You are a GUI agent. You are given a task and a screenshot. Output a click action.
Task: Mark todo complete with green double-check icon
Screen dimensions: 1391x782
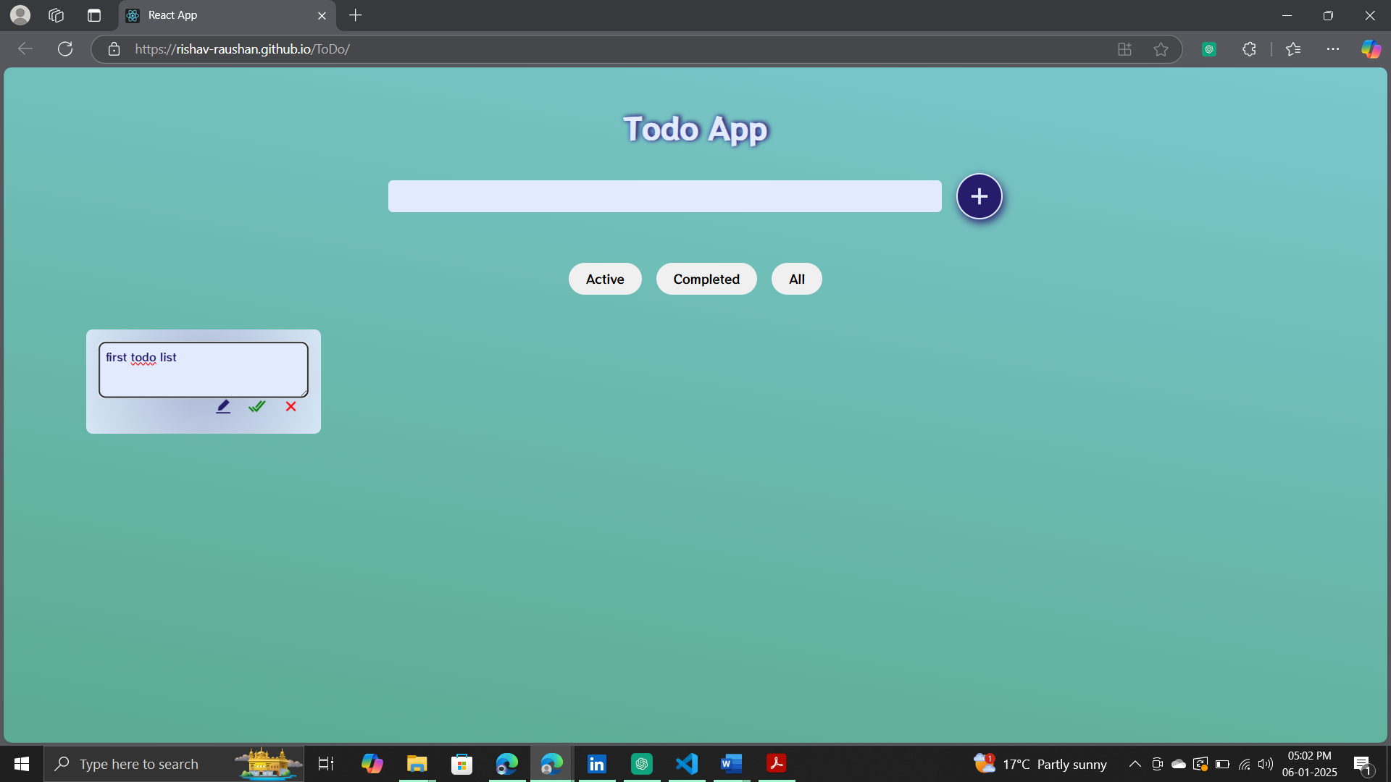256,407
